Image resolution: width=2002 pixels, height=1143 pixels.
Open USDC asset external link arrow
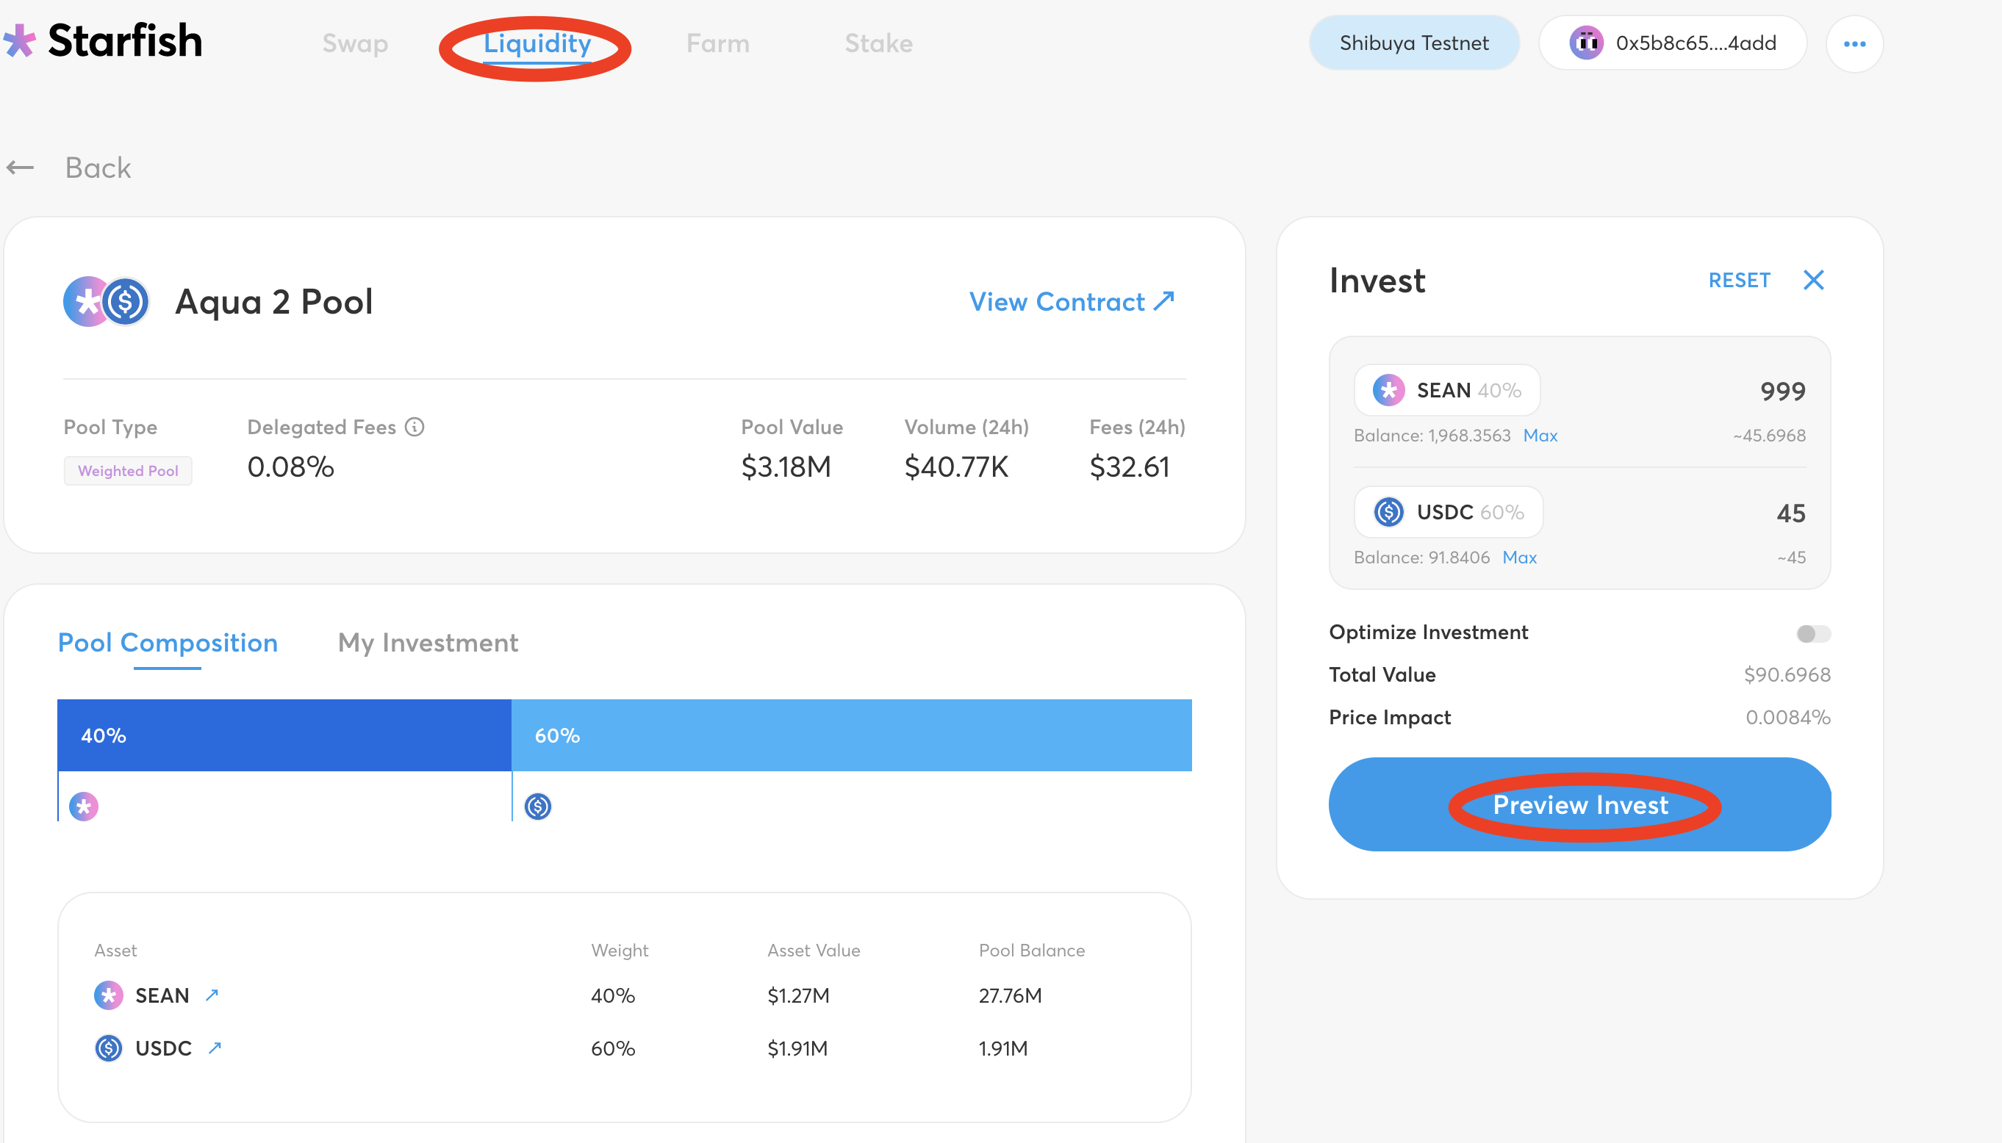[215, 1048]
